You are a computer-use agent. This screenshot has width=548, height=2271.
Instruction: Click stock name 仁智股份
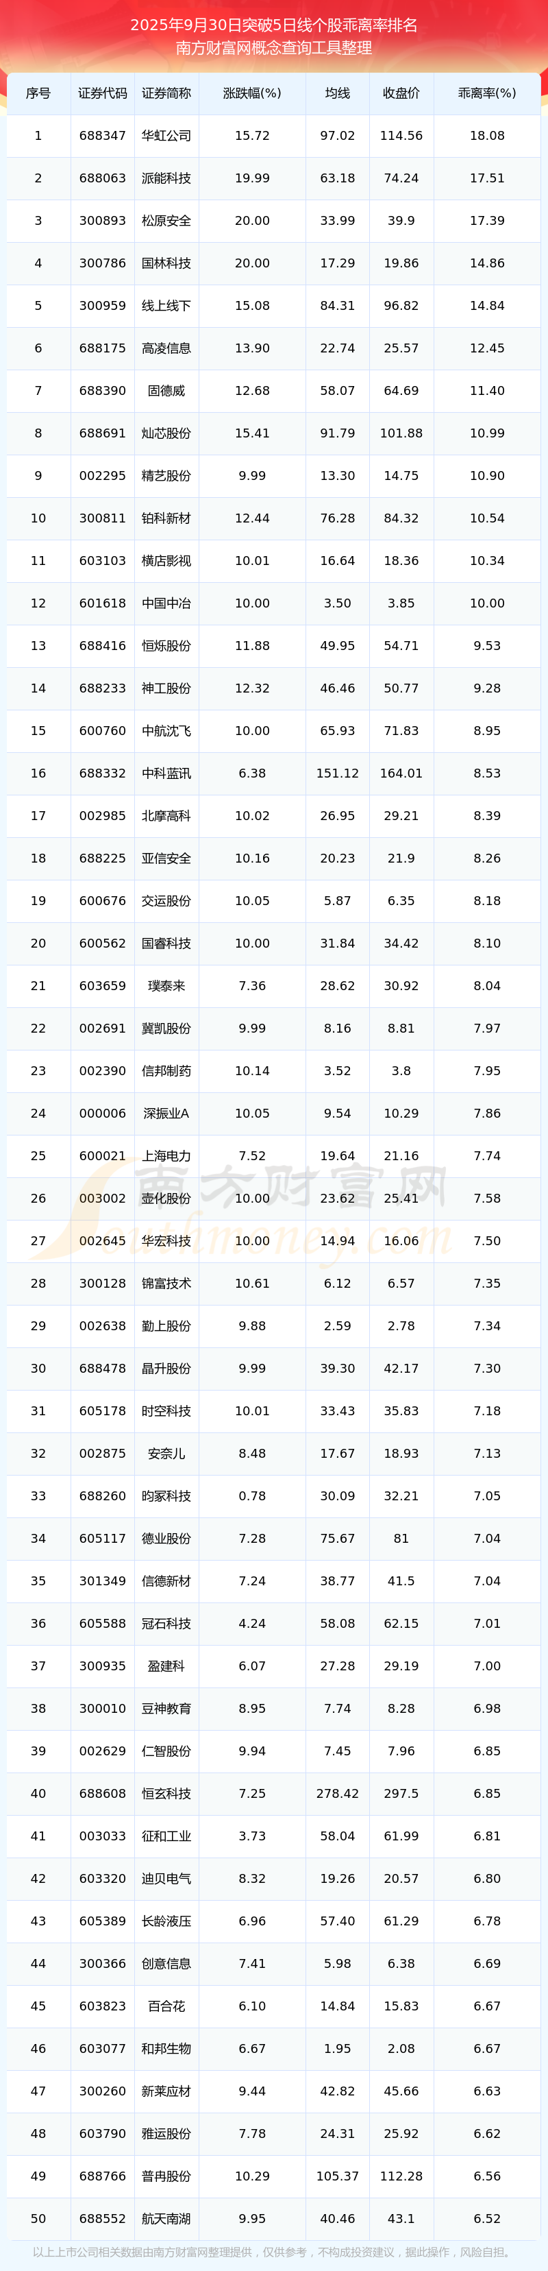(166, 1752)
